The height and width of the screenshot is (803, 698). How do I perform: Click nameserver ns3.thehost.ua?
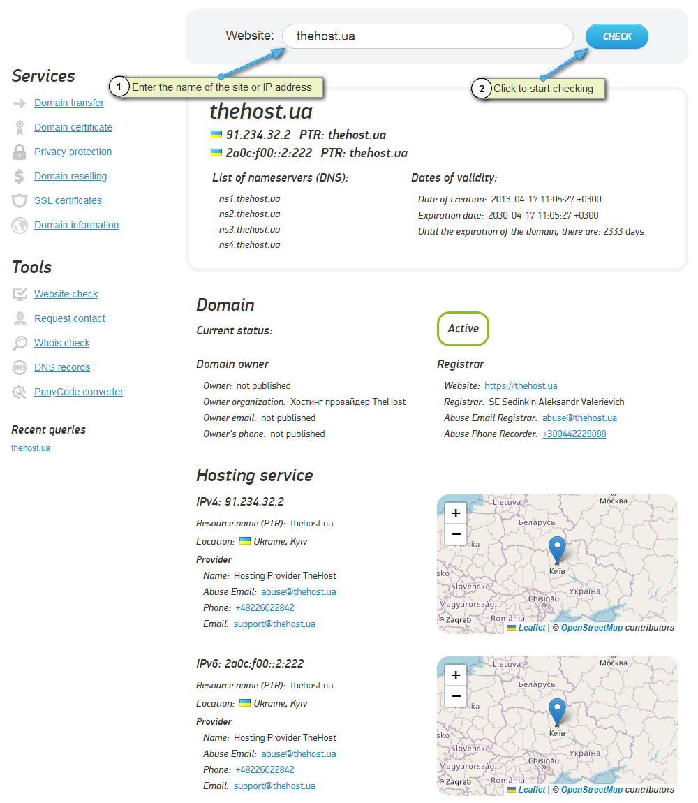pos(249,230)
